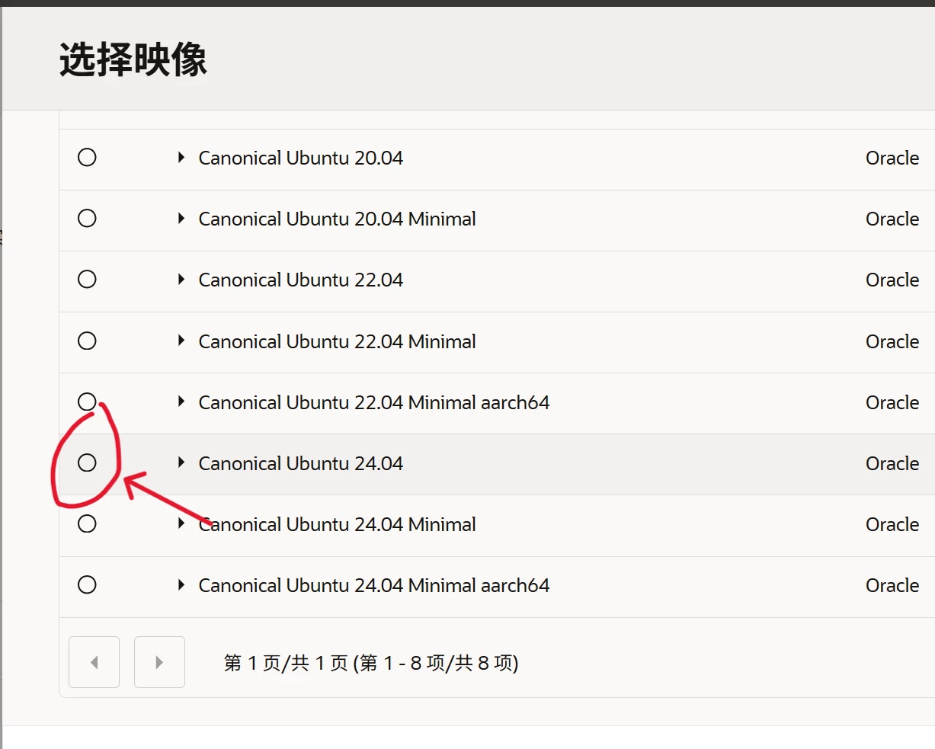Click the text Canonical Ubuntu 22.04
Image resolution: width=935 pixels, height=749 pixels.
coord(301,280)
